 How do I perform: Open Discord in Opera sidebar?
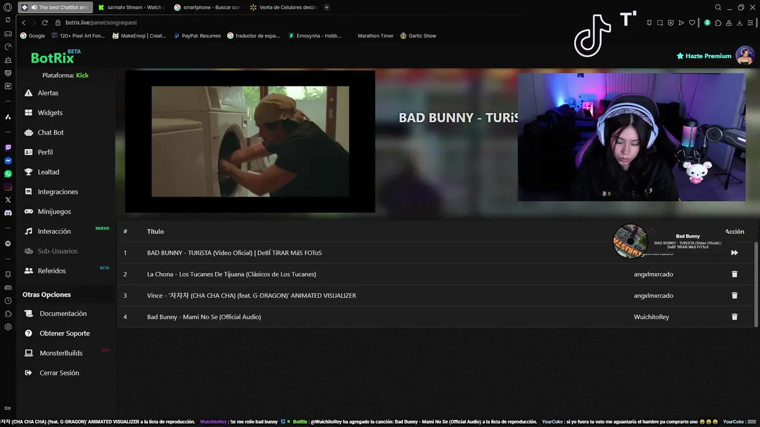click(x=8, y=213)
